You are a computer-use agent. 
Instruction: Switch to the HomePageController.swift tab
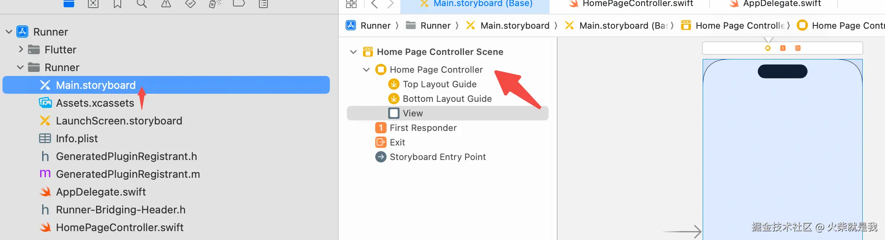click(637, 4)
